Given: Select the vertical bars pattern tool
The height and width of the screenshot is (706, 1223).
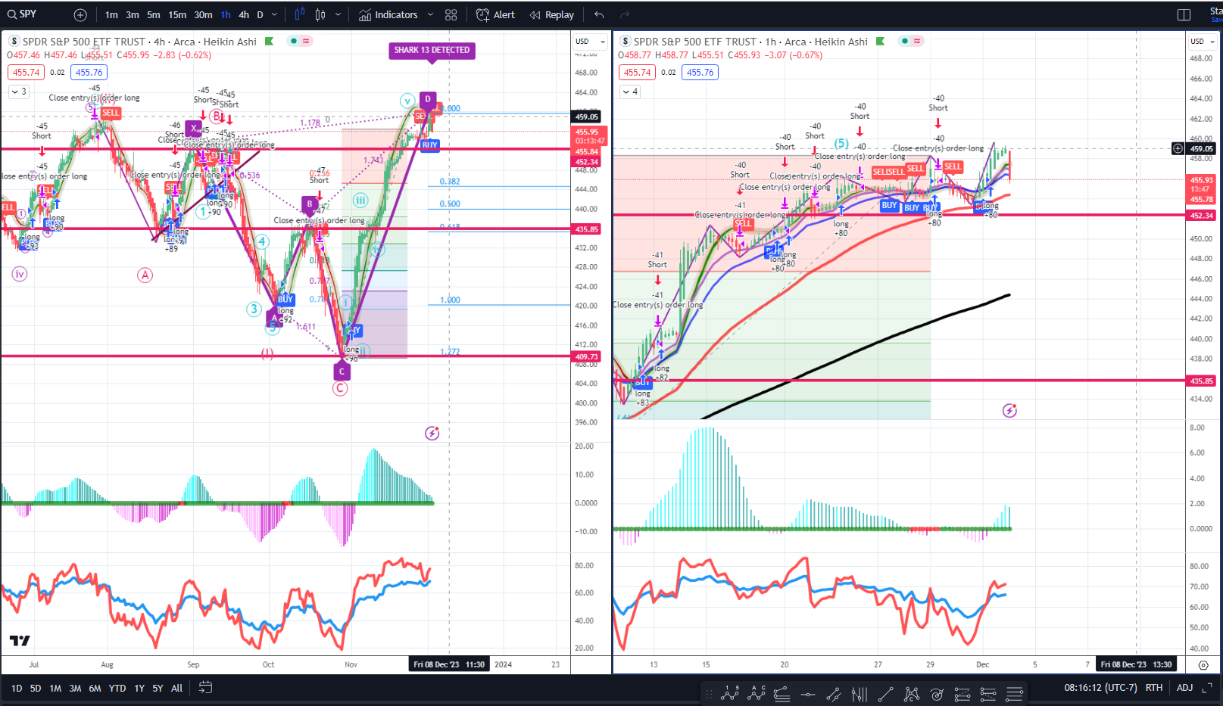Looking at the screenshot, I should (x=860, y=692).
